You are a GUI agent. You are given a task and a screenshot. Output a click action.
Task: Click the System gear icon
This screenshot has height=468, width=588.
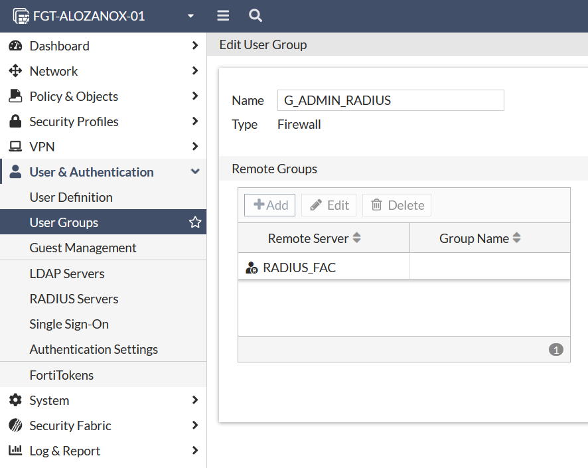15,400
